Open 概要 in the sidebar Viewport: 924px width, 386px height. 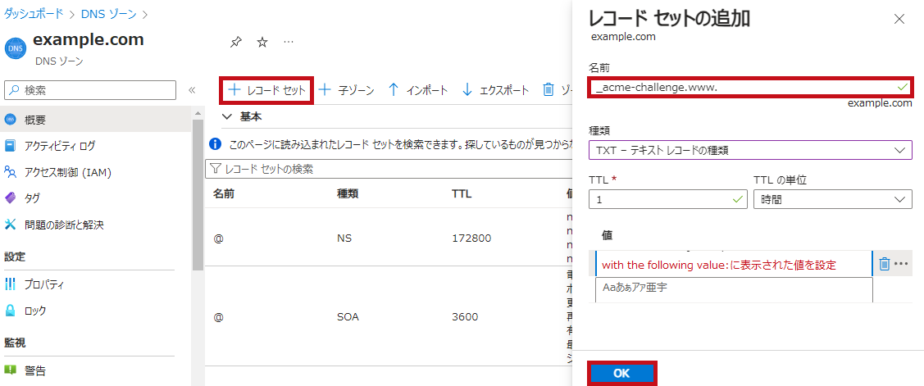coord(96,120)
